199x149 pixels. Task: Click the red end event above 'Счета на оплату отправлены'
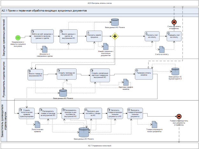[x=174, y=22]
